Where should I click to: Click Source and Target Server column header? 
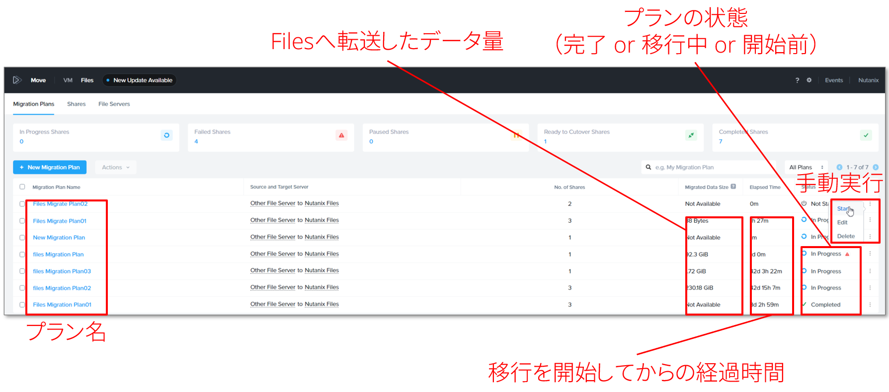279,187
